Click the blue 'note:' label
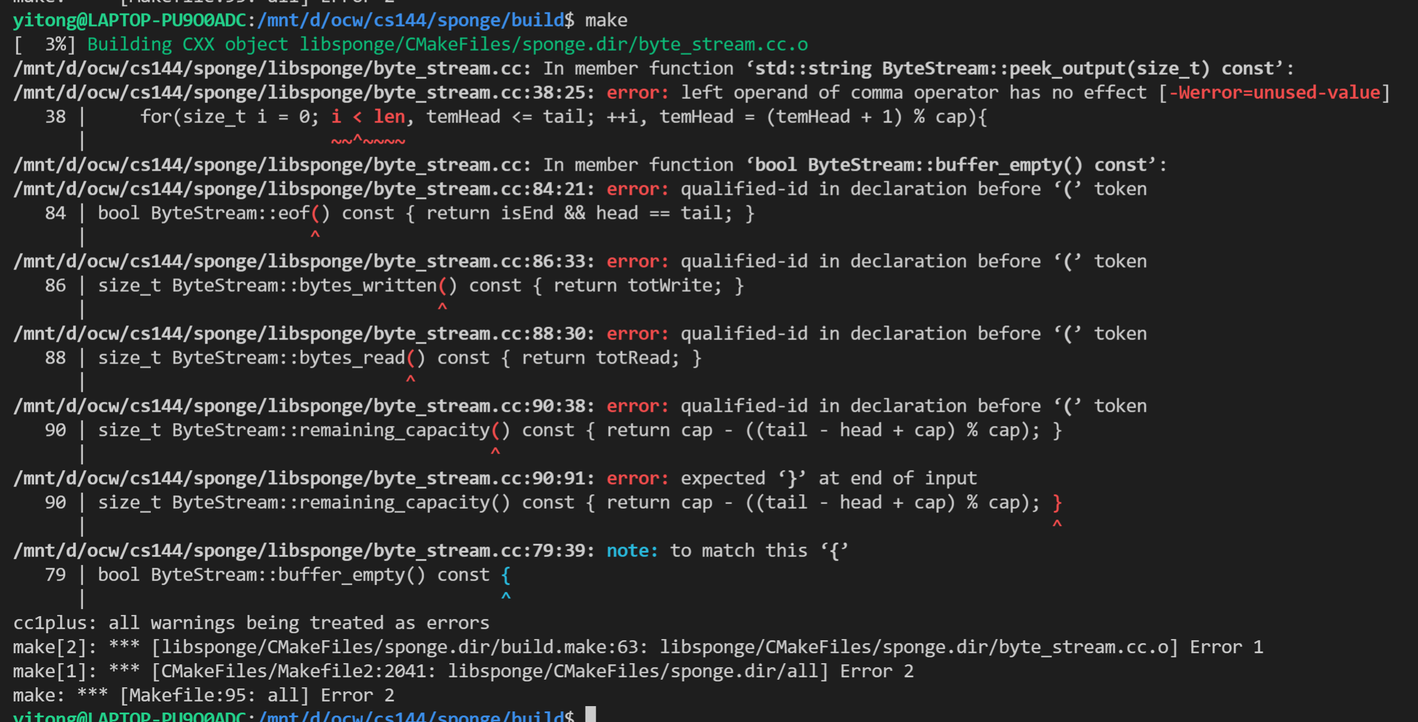The image size is (1418, 722). pos(632,551)
